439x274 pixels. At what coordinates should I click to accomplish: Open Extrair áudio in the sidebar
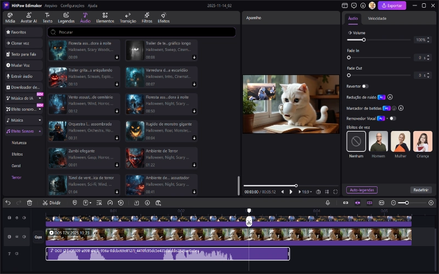click(23, 76)
